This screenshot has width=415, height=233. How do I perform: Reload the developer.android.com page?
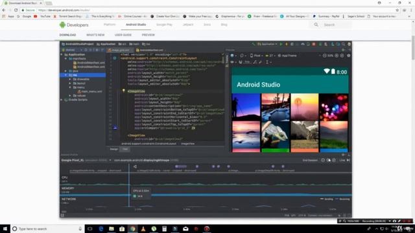(x=16, y=10)
